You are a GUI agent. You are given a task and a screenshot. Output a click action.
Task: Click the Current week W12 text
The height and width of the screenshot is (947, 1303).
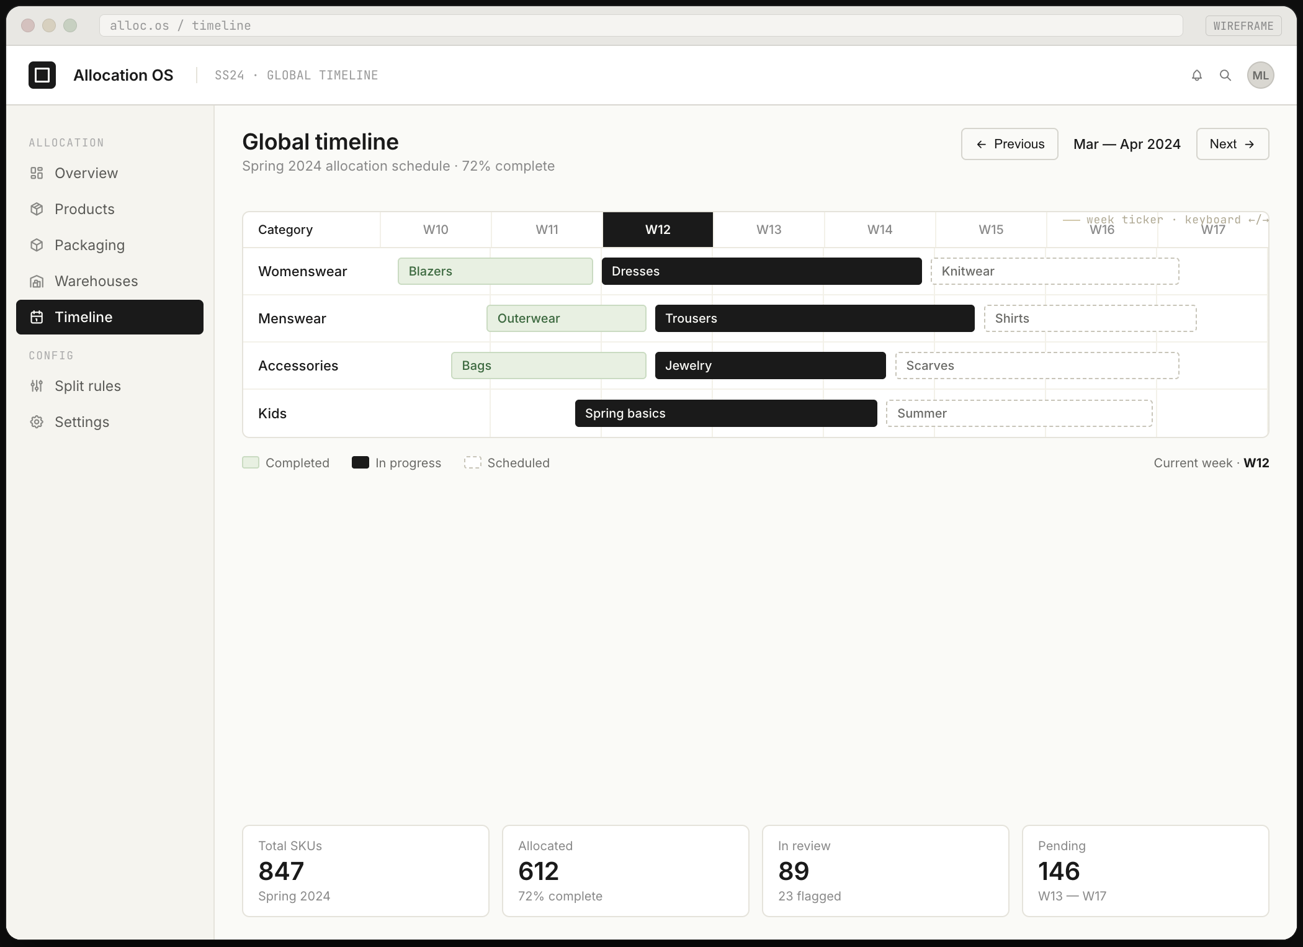point(1211,463)
